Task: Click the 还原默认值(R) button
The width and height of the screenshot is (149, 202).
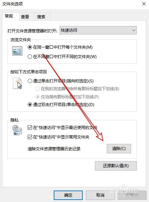Action: [x=116, y=166]
